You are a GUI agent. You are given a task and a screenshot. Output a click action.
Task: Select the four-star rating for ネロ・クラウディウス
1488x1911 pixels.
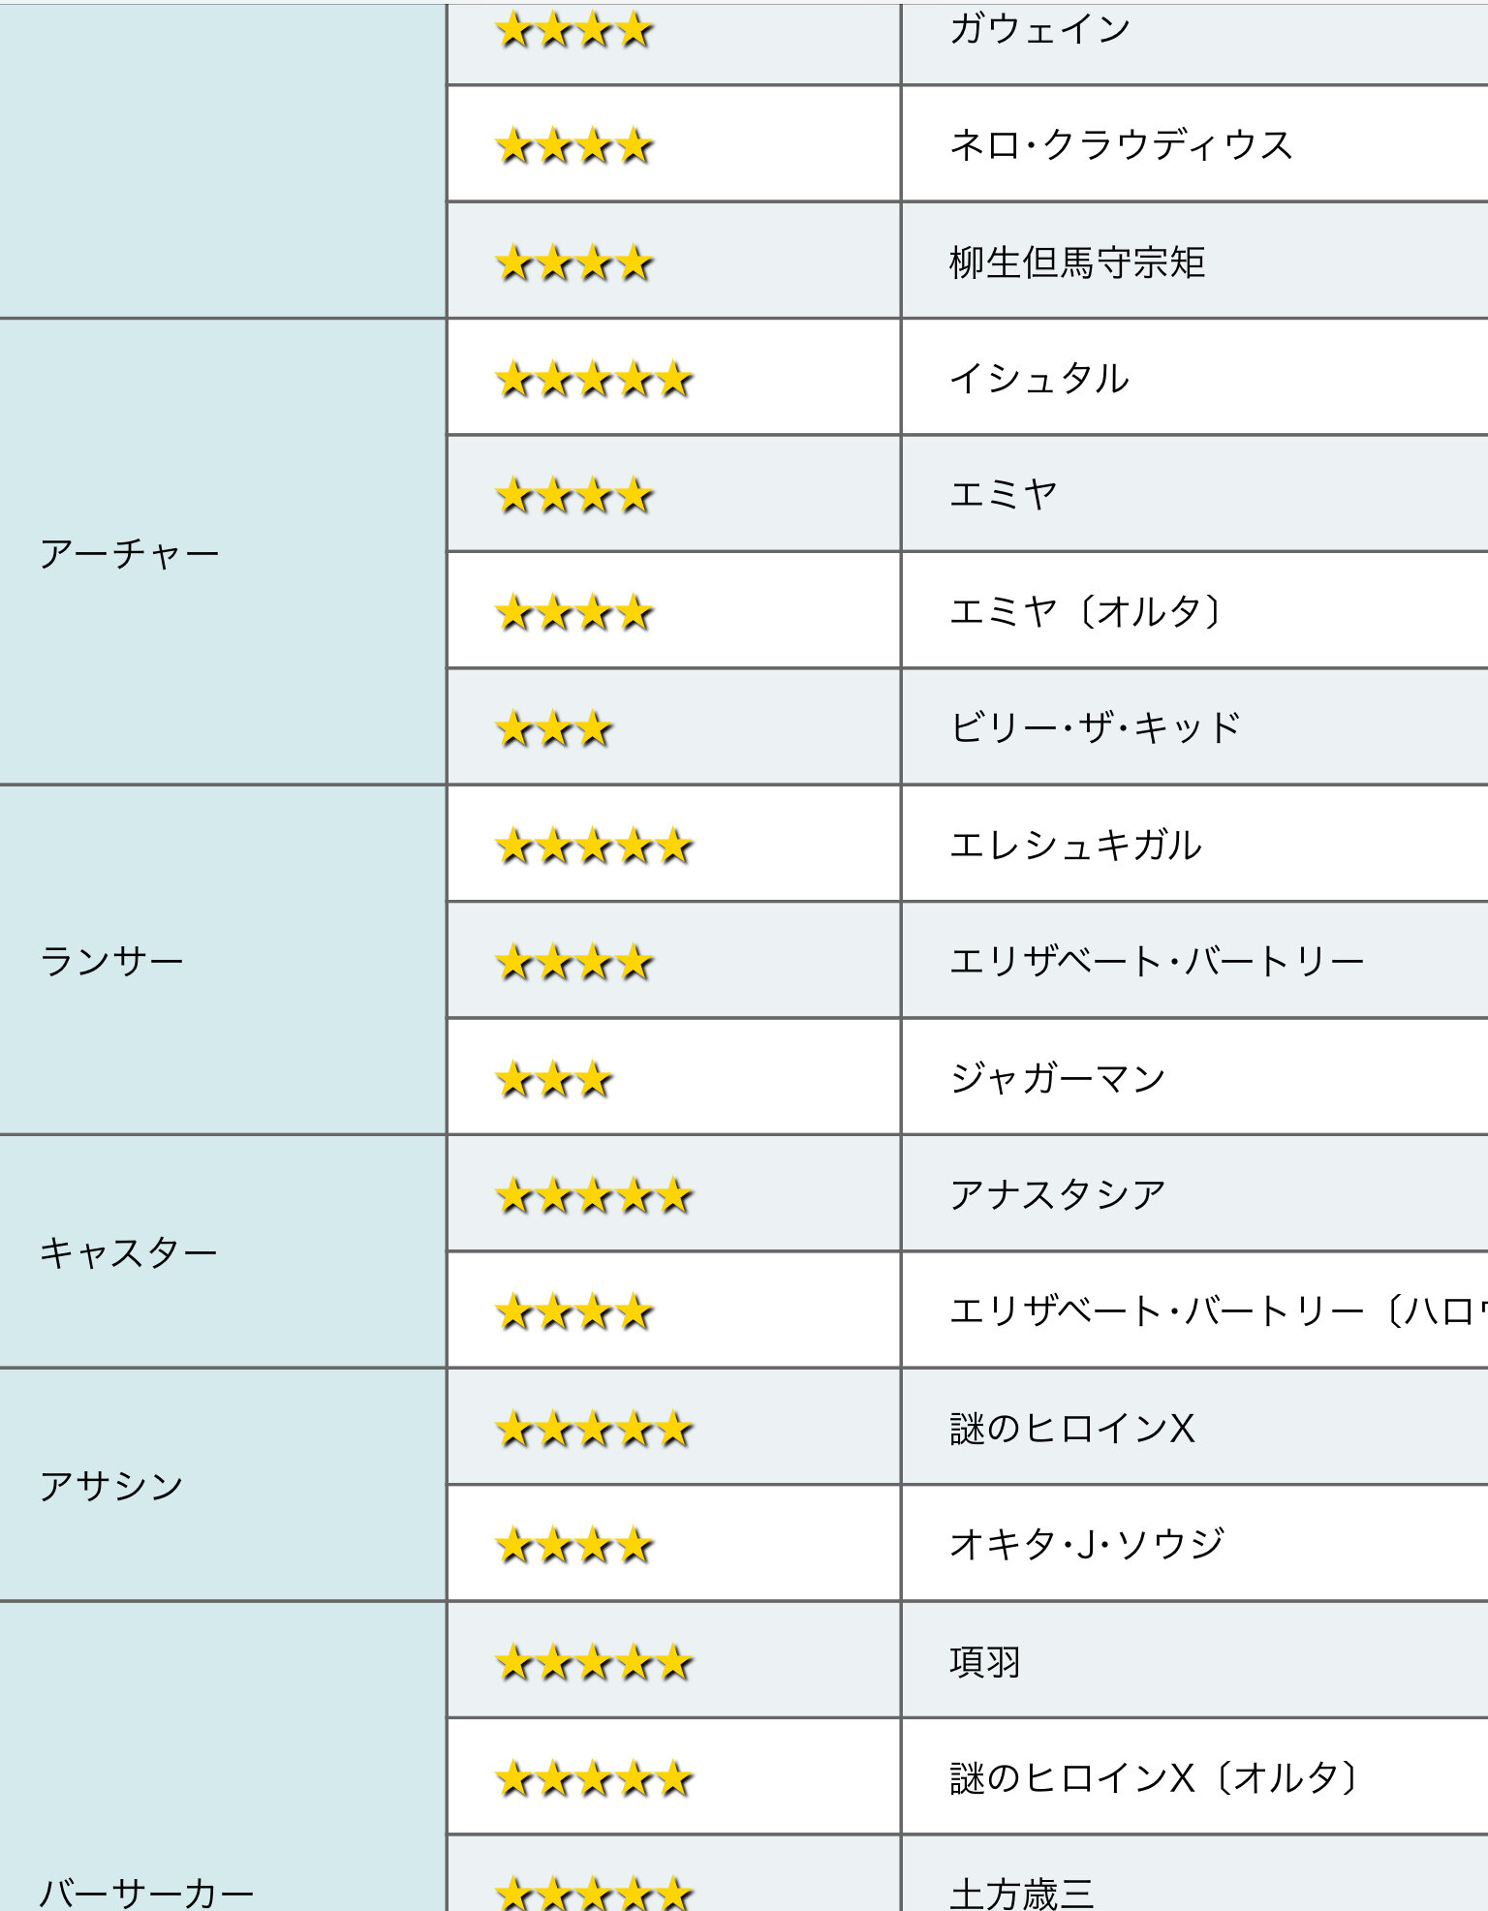(573, 147)
